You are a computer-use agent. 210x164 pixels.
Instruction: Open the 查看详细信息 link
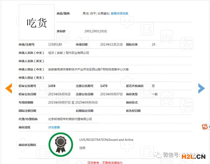(x=119, y=14)
